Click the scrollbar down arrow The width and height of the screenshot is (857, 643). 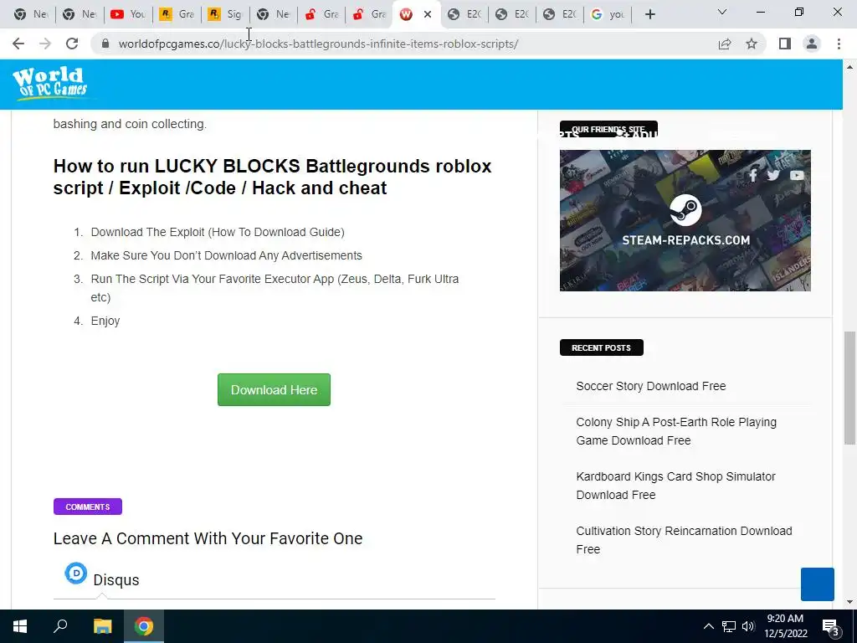(850, 602)
